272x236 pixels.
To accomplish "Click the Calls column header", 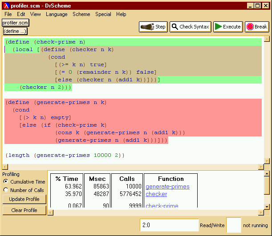I will [x=127, y=179].
